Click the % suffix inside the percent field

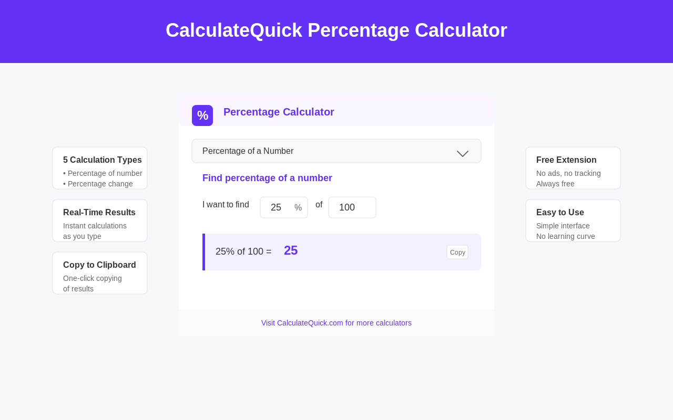coord(298,208)
